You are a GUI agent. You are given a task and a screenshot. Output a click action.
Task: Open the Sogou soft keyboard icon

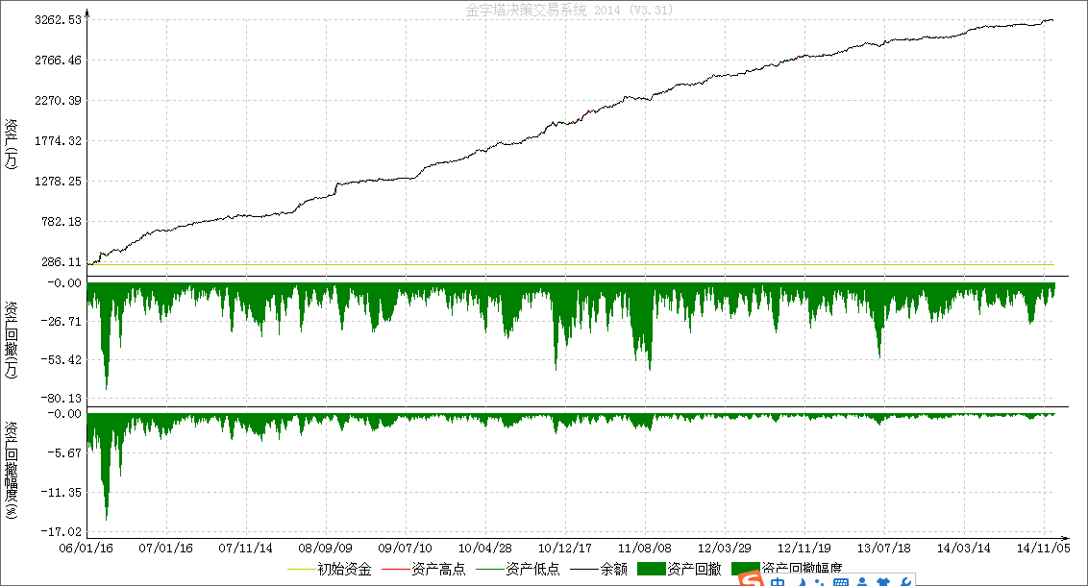point(839,581)
